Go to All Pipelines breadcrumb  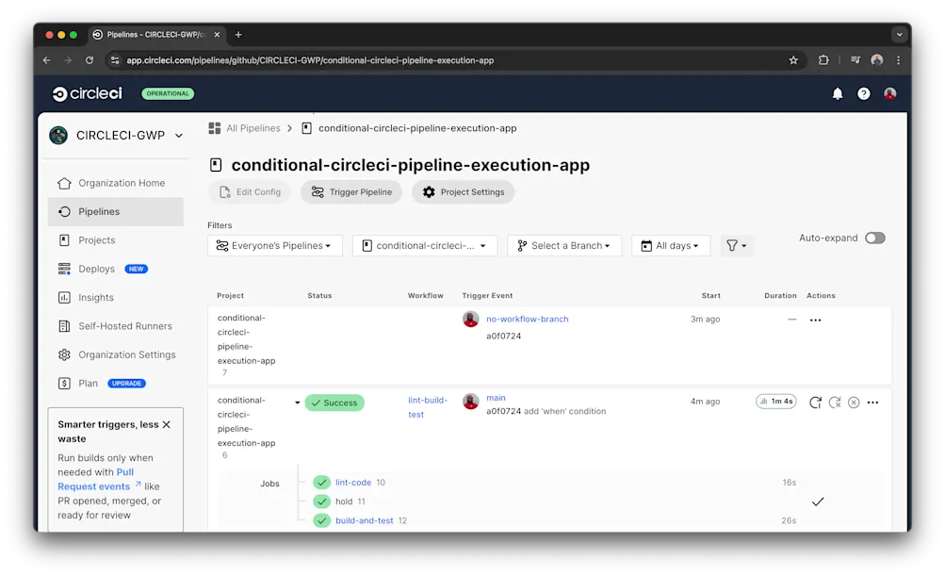(253, 128)
